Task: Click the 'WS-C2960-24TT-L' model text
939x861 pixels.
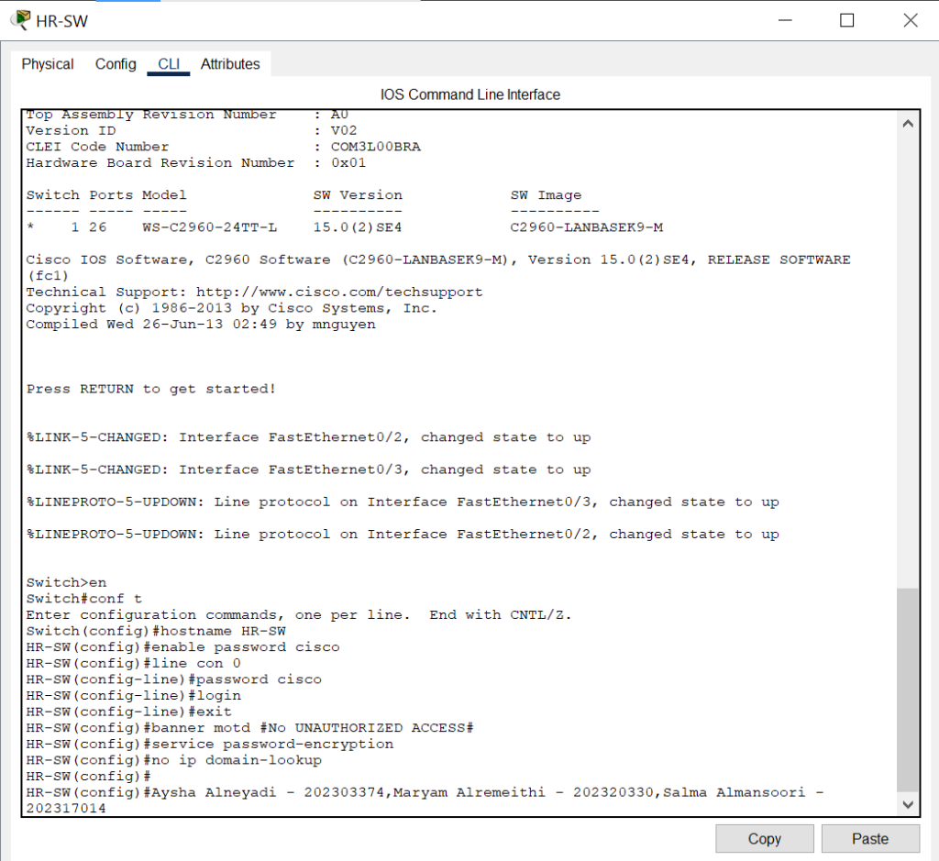Action: pos(210,227)
